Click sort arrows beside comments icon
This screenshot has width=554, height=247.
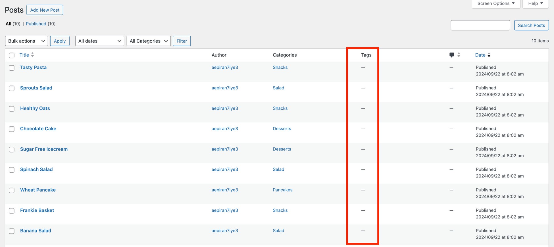pyautogui.click(x=459, y=55)
